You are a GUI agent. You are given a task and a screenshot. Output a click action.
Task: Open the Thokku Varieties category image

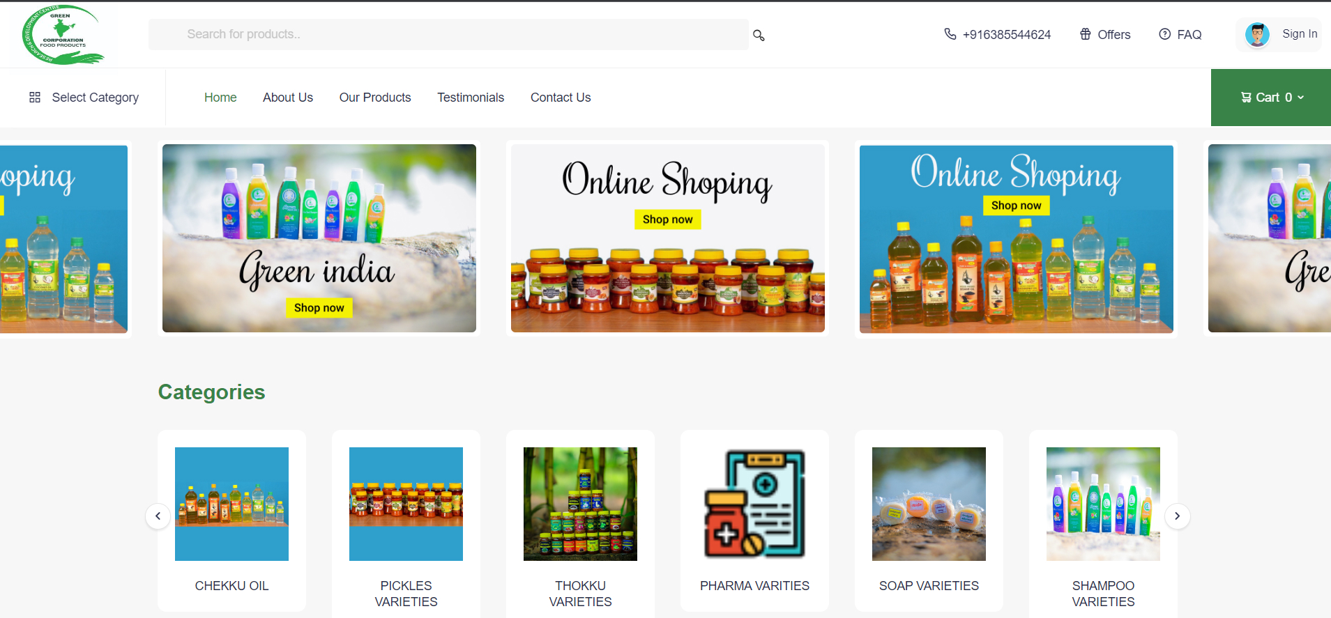coord(580,504)
